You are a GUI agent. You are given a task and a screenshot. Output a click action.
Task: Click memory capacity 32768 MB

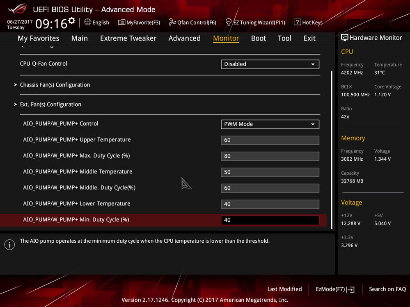click(352, 181)
